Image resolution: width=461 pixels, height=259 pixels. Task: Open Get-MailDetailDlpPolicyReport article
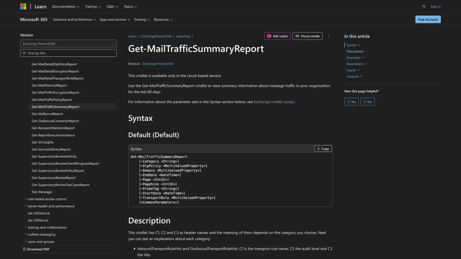point(54,64)
